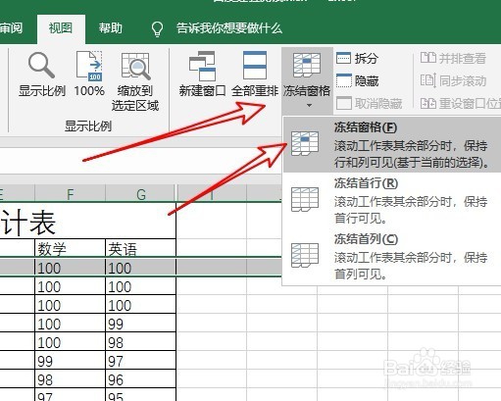Click the 告诉我你想要做什么 search box
This screenshot has width=501, height=401.
(x=229, y=28)
